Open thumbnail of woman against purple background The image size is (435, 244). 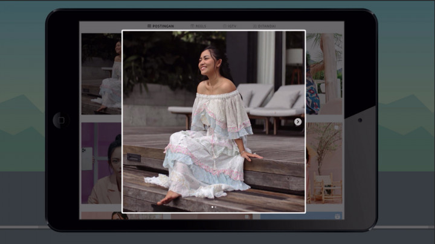(x=101, y=163)
